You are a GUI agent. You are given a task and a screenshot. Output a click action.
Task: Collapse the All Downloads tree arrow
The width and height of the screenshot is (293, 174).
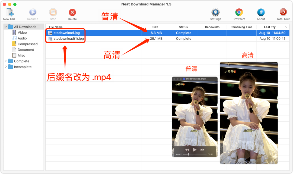tap(6, 27)
